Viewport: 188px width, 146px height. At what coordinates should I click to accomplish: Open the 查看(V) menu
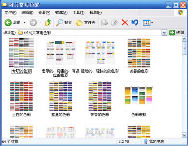[44, 13]
